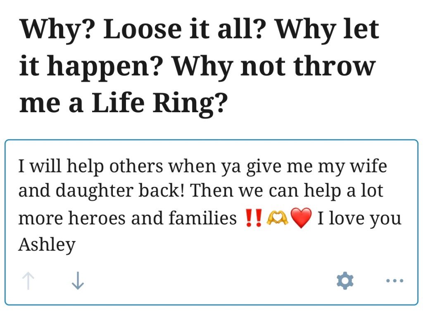
Task: Click the red heart emoji
Action: [301, 218]
